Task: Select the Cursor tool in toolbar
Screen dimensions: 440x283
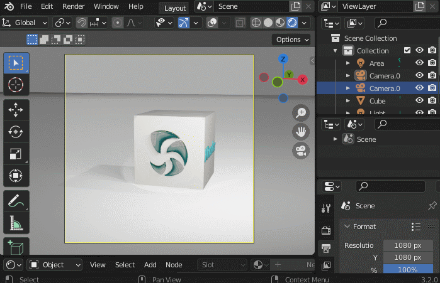Action: (x=16, y=84)
